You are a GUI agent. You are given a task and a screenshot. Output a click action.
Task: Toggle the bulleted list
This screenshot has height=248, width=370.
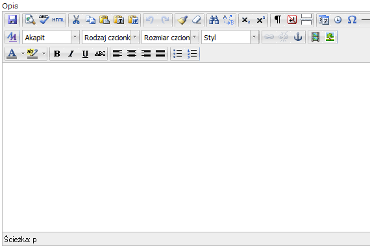pos(178,54)
